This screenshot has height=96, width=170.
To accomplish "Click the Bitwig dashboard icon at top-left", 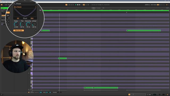I will [2, 5].
